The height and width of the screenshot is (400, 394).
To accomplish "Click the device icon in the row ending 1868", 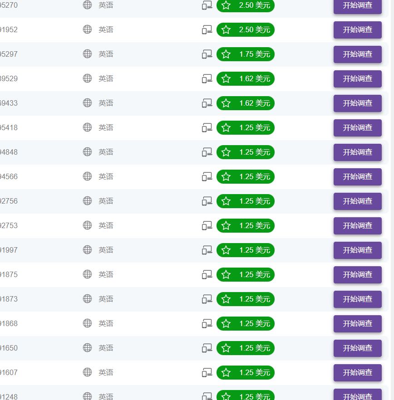I will coord(207,323).
